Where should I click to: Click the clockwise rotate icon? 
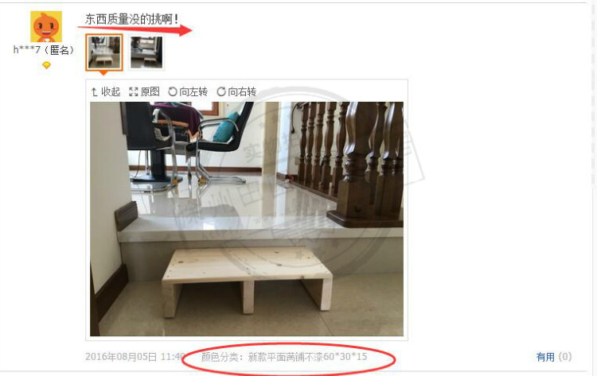point(220,91)
